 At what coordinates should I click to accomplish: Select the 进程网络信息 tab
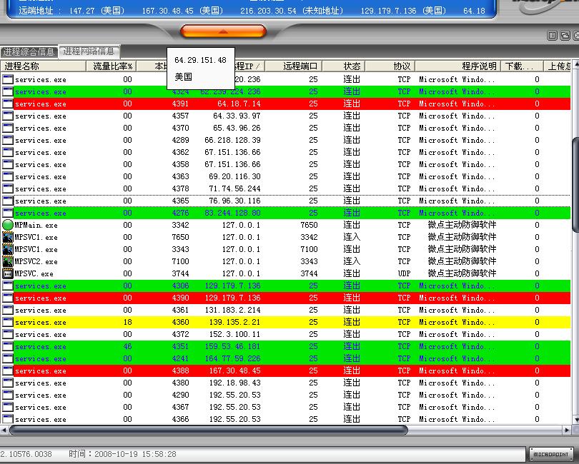tap(89, 51)
